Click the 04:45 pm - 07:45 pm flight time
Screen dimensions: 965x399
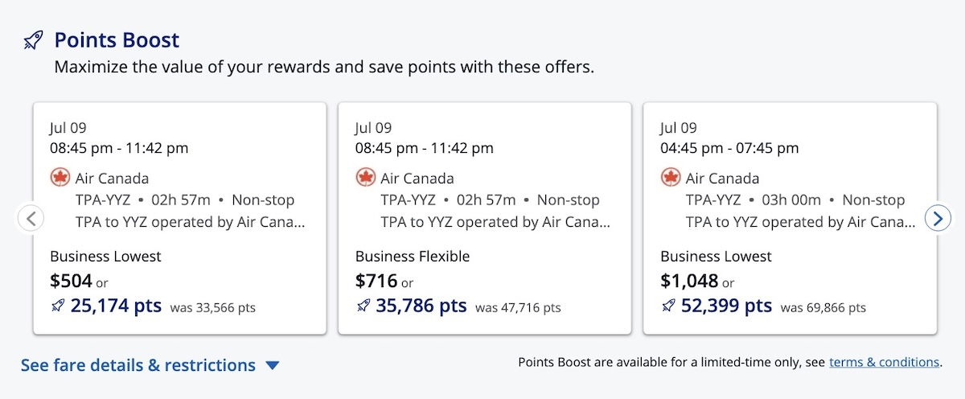point(729,148)
